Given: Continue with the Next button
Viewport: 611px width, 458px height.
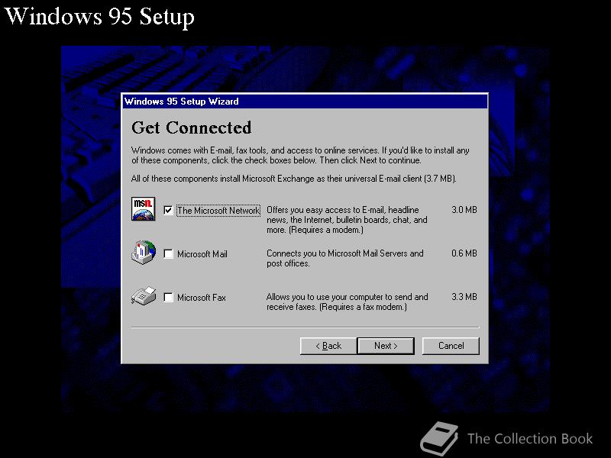Looking at the screenshot, I should click(386, 346).
